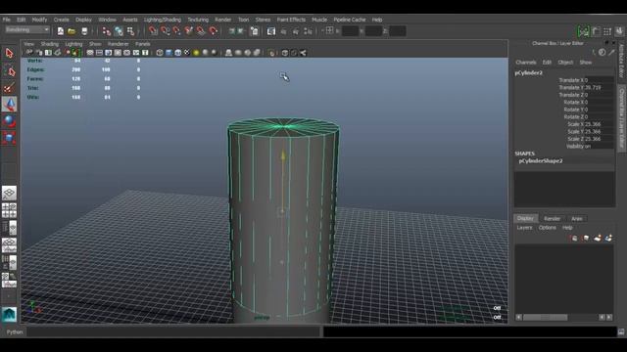
Task: Activate the Rotate tool sphere icon
Action: pyautogui.click(x=9, y=121)
